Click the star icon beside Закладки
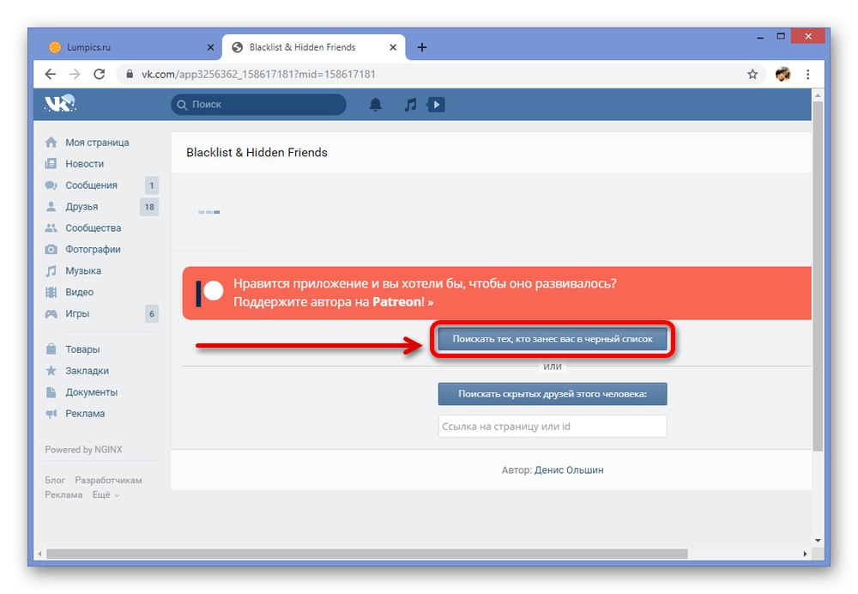This screenshot has height=594, width=858. click(51, 371)
